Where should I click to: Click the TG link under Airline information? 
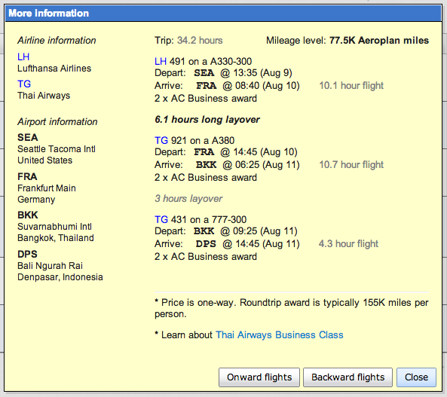tap(24, 84)
